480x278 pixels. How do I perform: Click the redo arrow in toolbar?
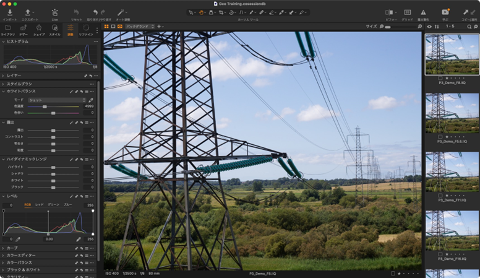103,12
